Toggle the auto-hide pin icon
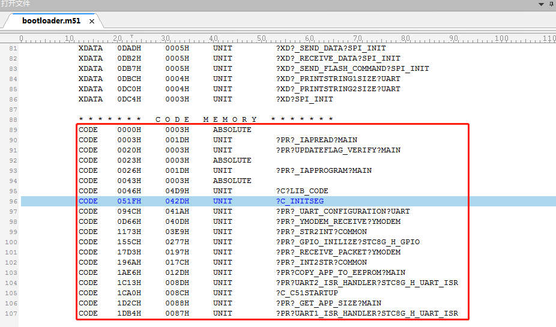Screen dimensions: 556x327 point(552,4)
